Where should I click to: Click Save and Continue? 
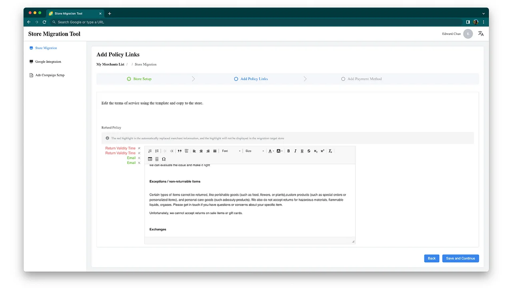[x=460, y=258]
